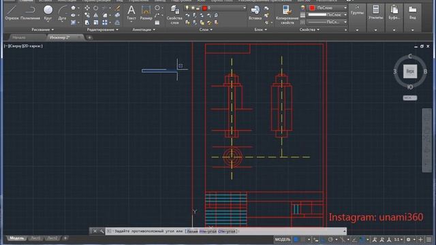Expand the Блок panel
This screenshot has width=436, height=245.
(x=260, y=29)
